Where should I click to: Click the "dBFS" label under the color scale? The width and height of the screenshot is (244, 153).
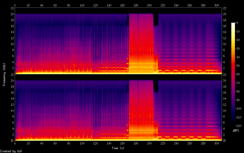coord(236,131)
